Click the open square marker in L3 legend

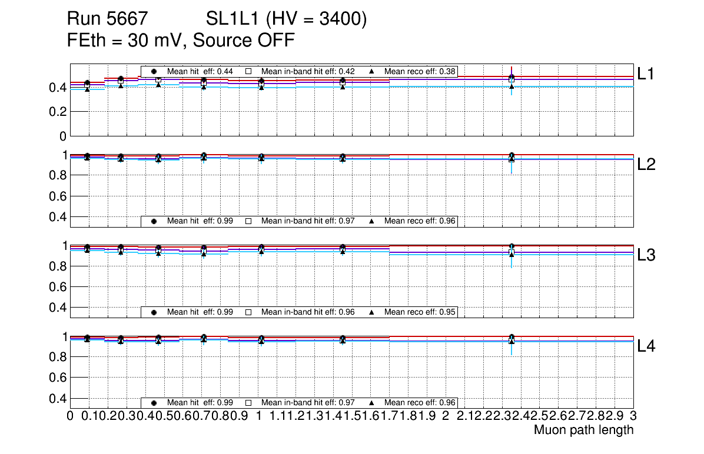248,312
